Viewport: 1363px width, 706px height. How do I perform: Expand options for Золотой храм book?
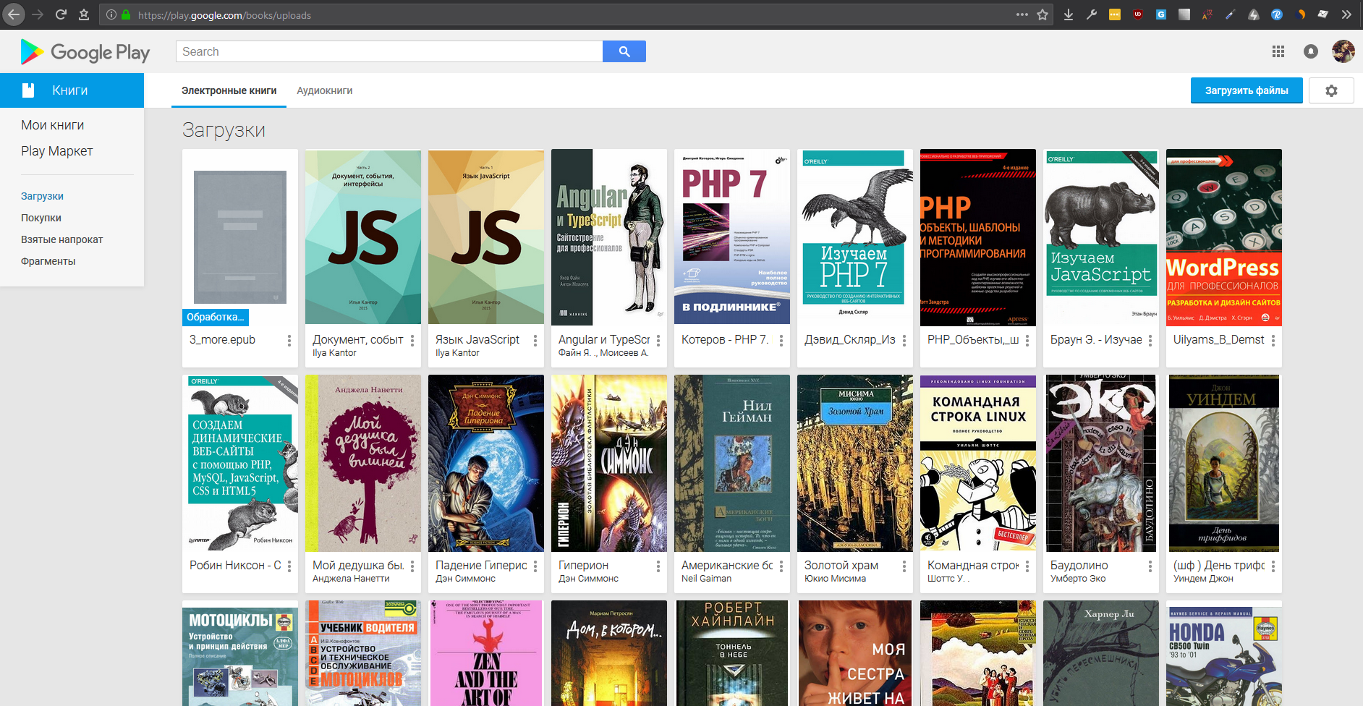[x=904, y=566]
